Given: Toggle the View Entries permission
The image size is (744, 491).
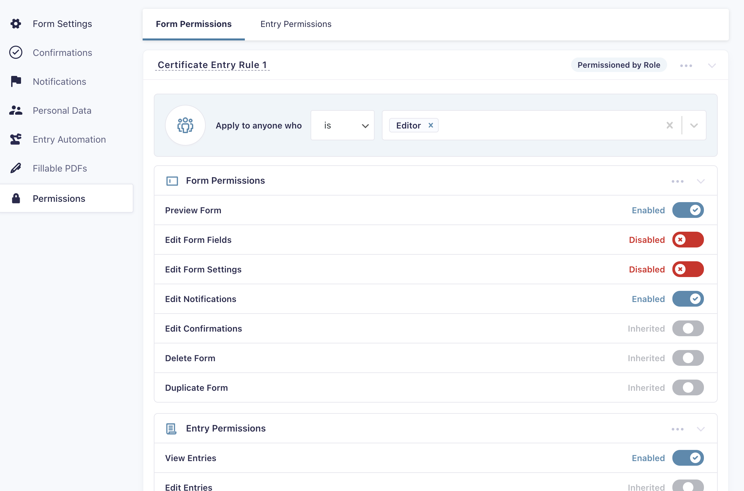Looking at the screenshot, I should 688,458.
